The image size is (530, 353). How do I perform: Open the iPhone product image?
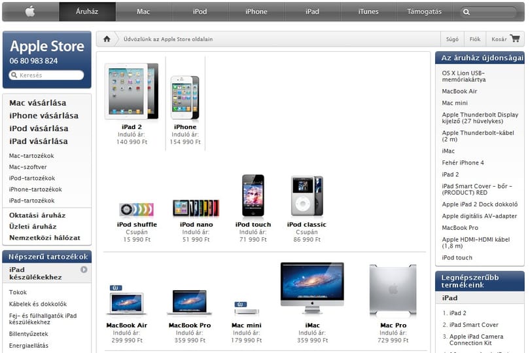click(185, 98)
